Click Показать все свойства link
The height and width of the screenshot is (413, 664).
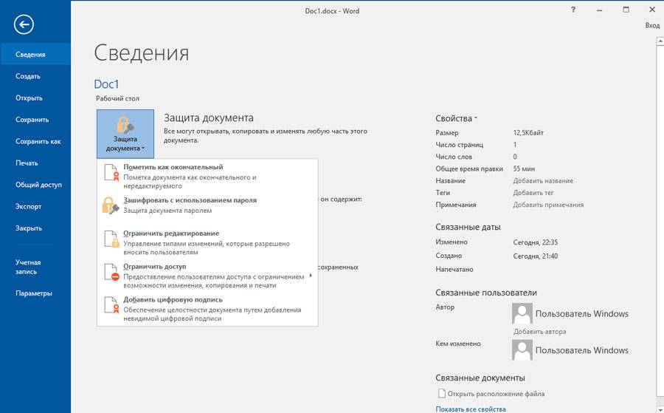pyautogui.click(x=471, y=409)
